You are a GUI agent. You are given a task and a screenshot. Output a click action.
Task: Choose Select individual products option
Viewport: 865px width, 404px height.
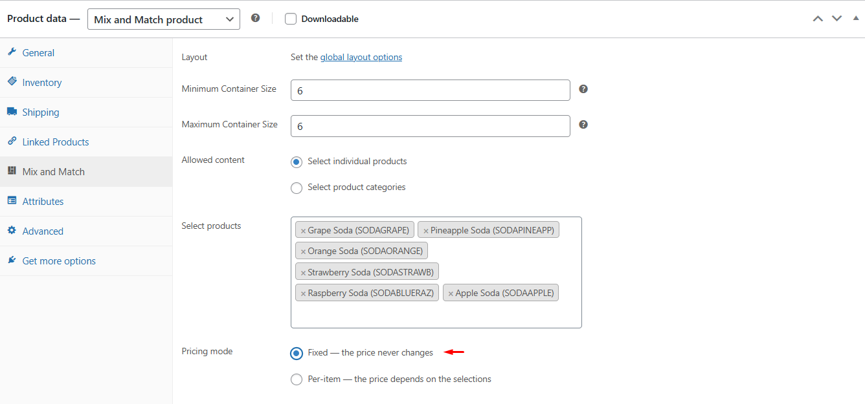pyautogui.click(x=297, y=162)
